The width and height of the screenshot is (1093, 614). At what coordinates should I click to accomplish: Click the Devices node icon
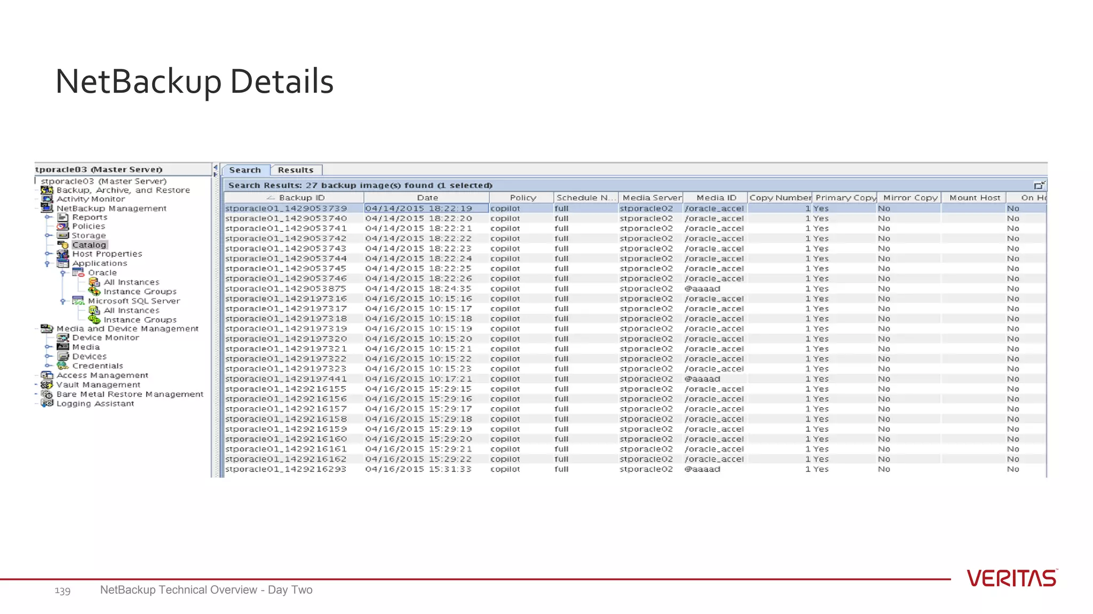tap(63, 357)
